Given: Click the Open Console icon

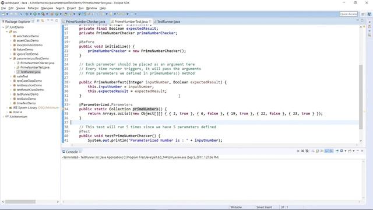Looking at the screenshot, I should coord(350,151).
